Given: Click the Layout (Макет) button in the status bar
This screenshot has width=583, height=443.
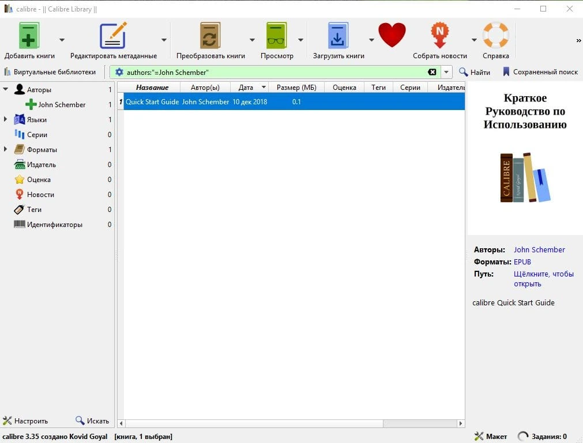Looking at the screenshot, I should pos(491,436).
